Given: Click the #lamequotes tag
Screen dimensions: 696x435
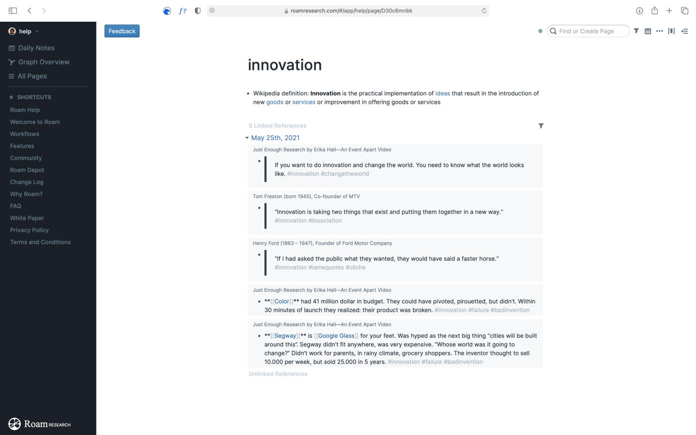Looking at the screenshot, I should click(326, 267).
